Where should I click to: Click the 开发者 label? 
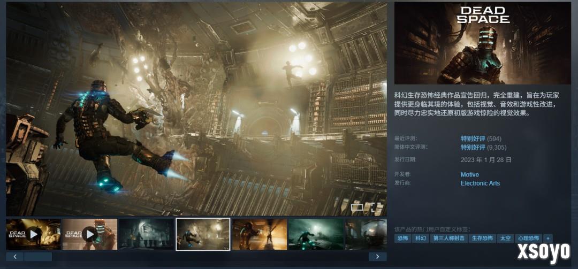[402, 174]
